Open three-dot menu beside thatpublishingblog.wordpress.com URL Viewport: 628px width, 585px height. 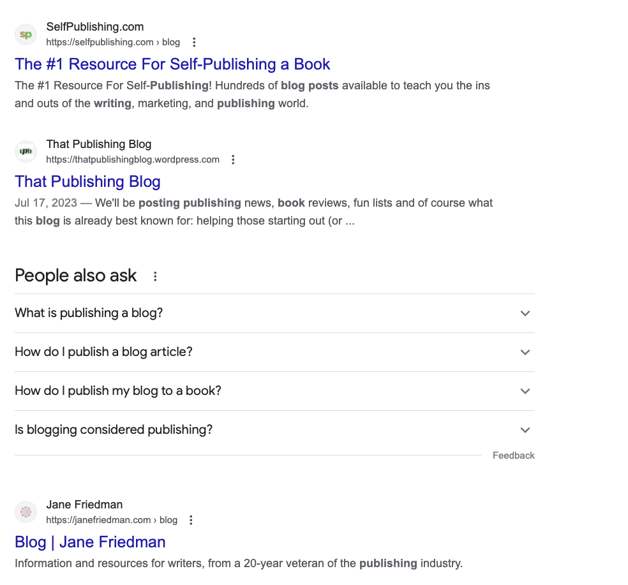click(234, 160)
